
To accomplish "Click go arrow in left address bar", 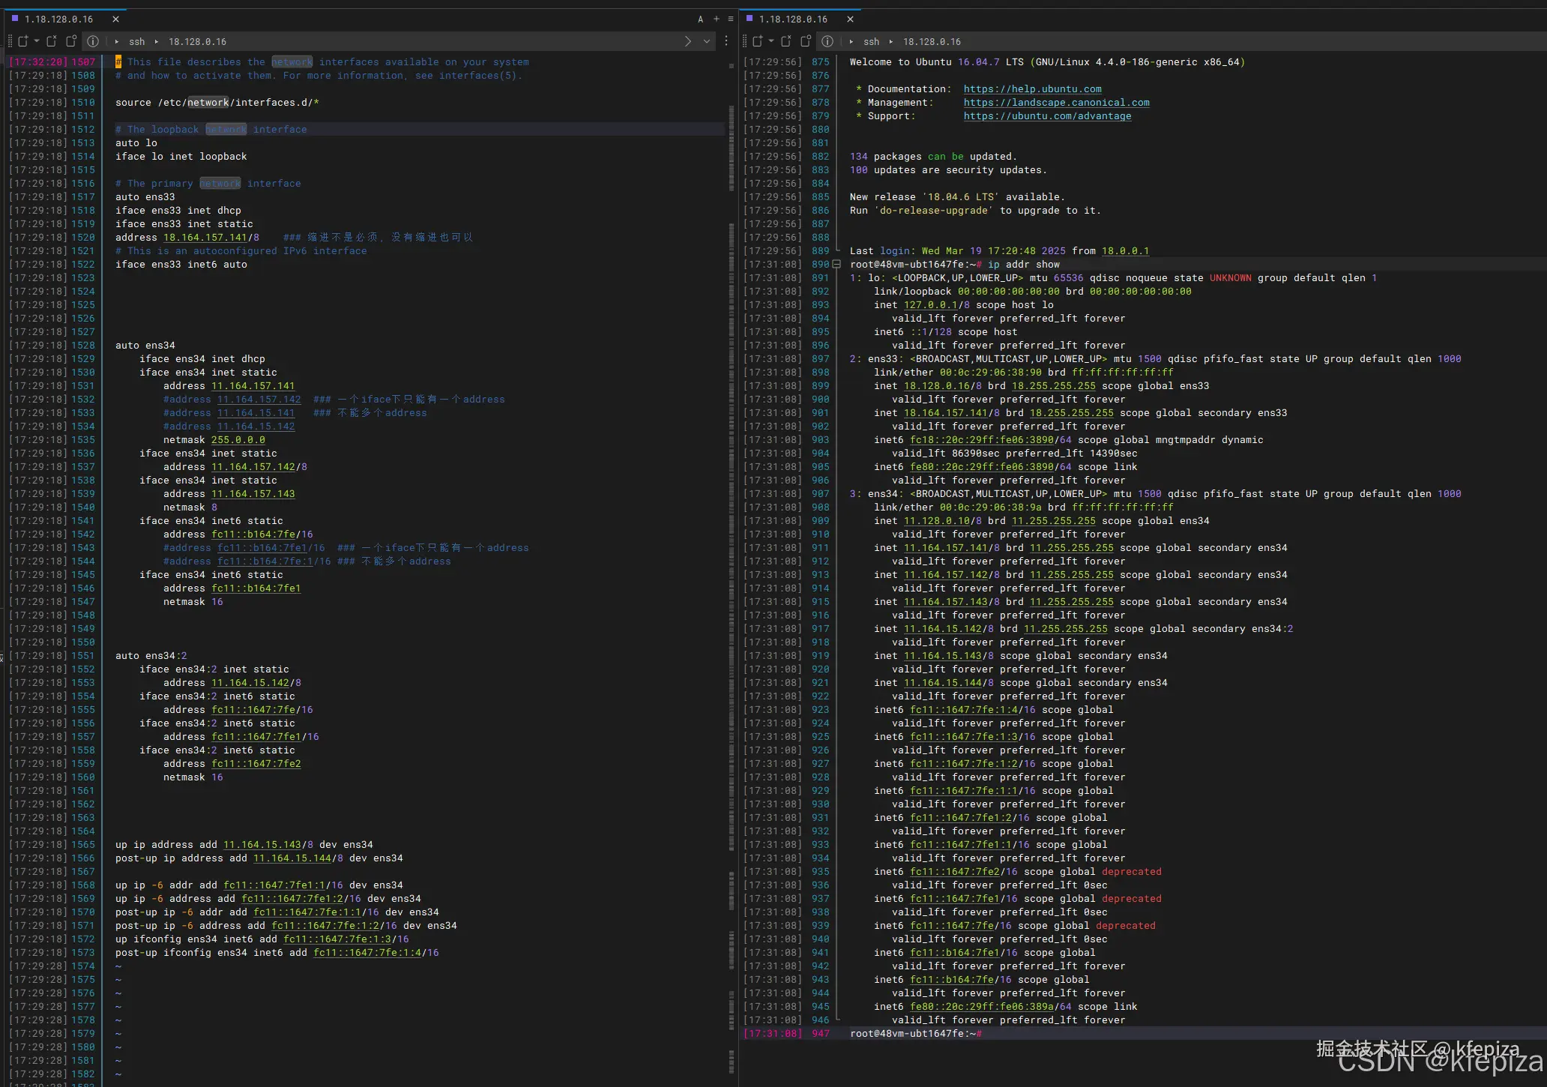I will pos(688,41).
